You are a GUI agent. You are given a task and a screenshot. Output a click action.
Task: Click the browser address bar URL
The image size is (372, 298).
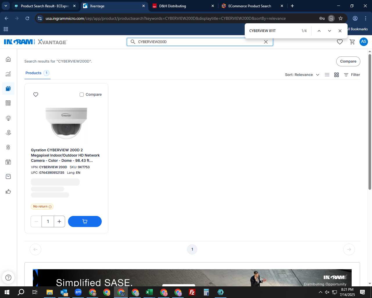coord(166,18)
